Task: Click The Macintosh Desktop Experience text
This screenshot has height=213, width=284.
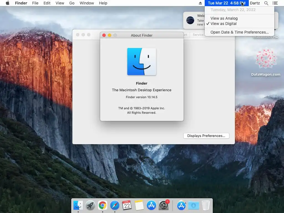Action: [x=142, y=90]
